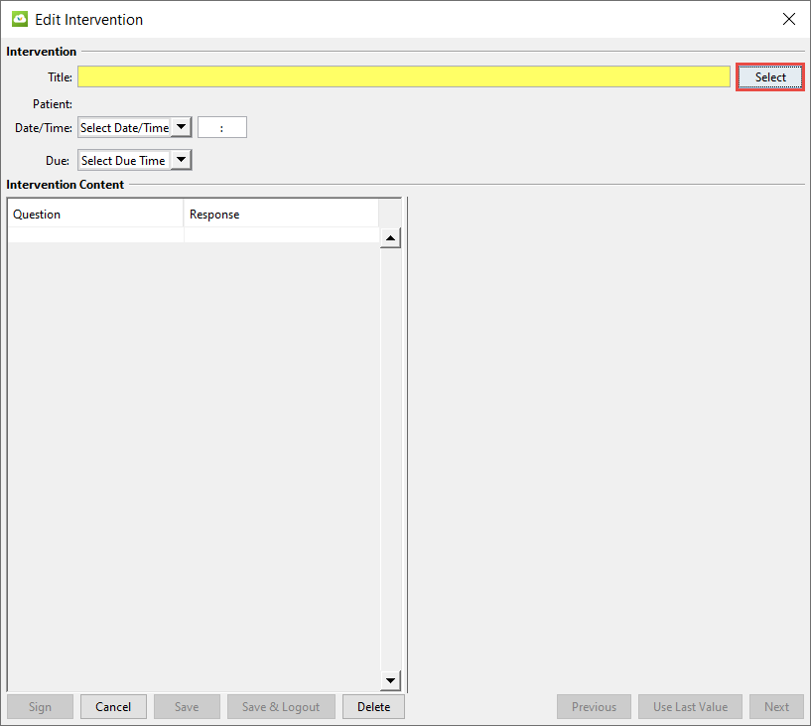Click the scroll up arrow in Intervention Content
Screen dimensions: 811x726
coord(391,238)
